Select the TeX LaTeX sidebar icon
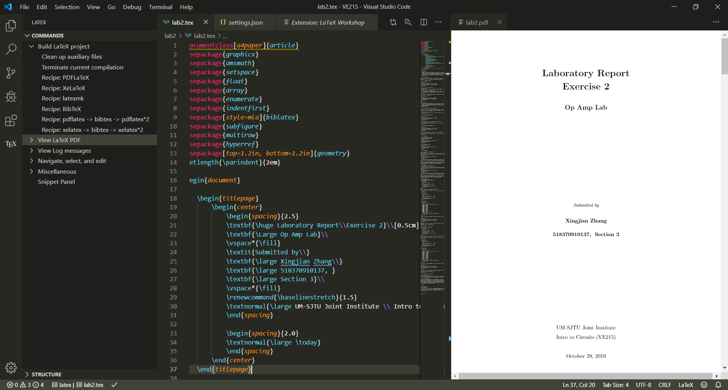Viewport: 728px width, 390px height. coord(11,144)
